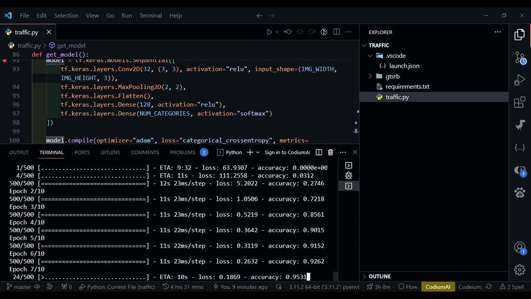Create a new terminal with plus icon
The image size is (531, 299).
(250, 152)
